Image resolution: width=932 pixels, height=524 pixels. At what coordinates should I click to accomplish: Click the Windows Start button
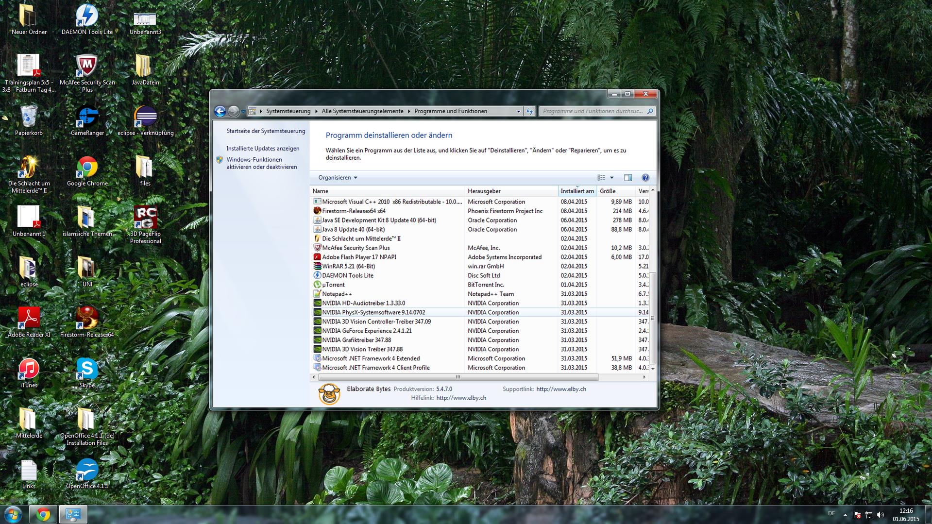coord(13,514)
